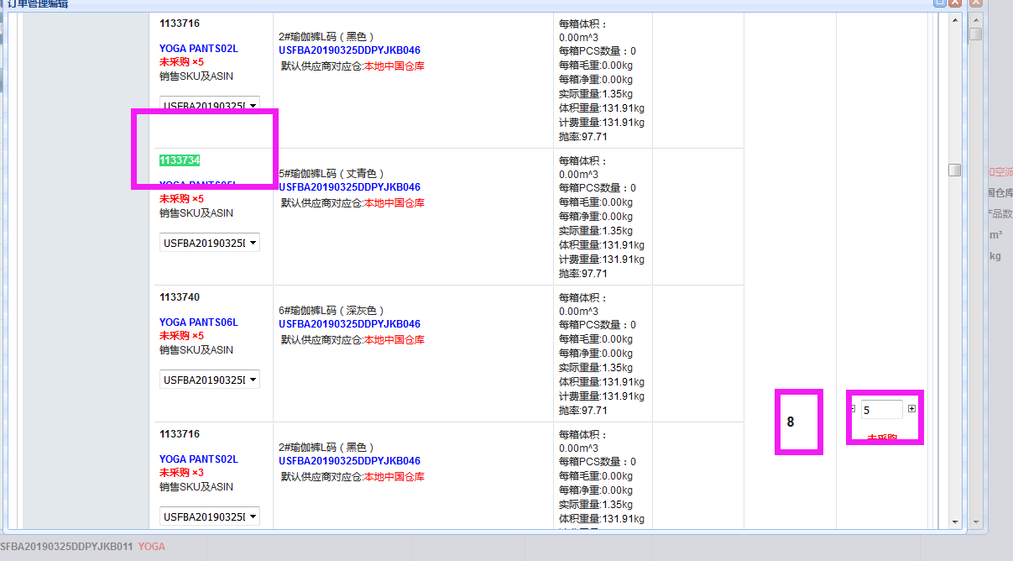Viewport: 1013px width, 561px height.
Task: Click the dialog's vertical scrollbar thumb
Action: tap(954, 170)
